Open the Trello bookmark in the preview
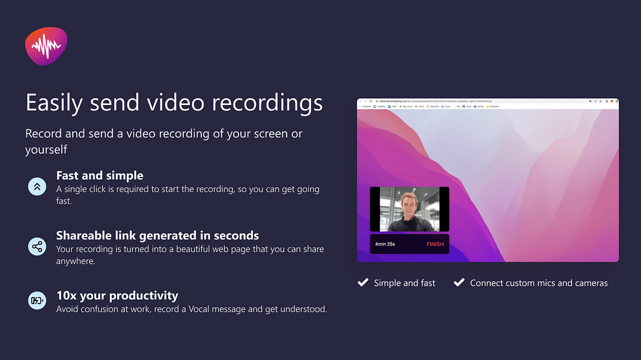Image resolution: width=641 pixels, height=360 pixels. [392, 107]
